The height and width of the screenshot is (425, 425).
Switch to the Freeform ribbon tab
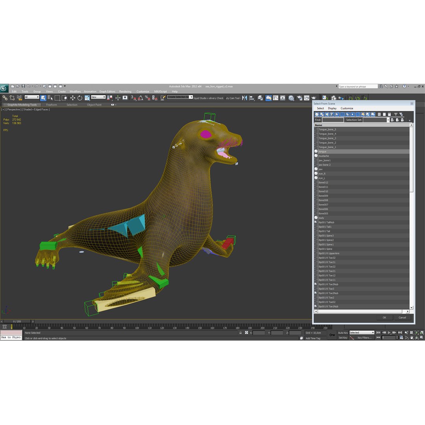(52, 105)
